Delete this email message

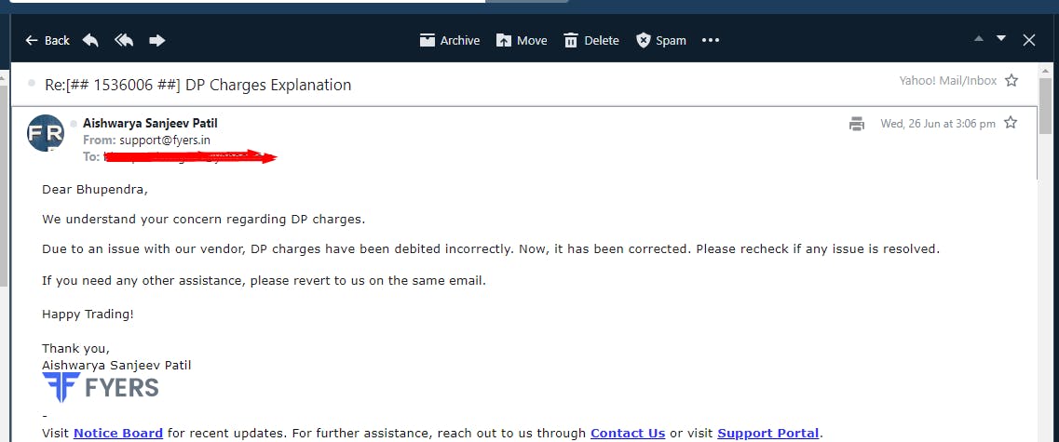point(591,41)
